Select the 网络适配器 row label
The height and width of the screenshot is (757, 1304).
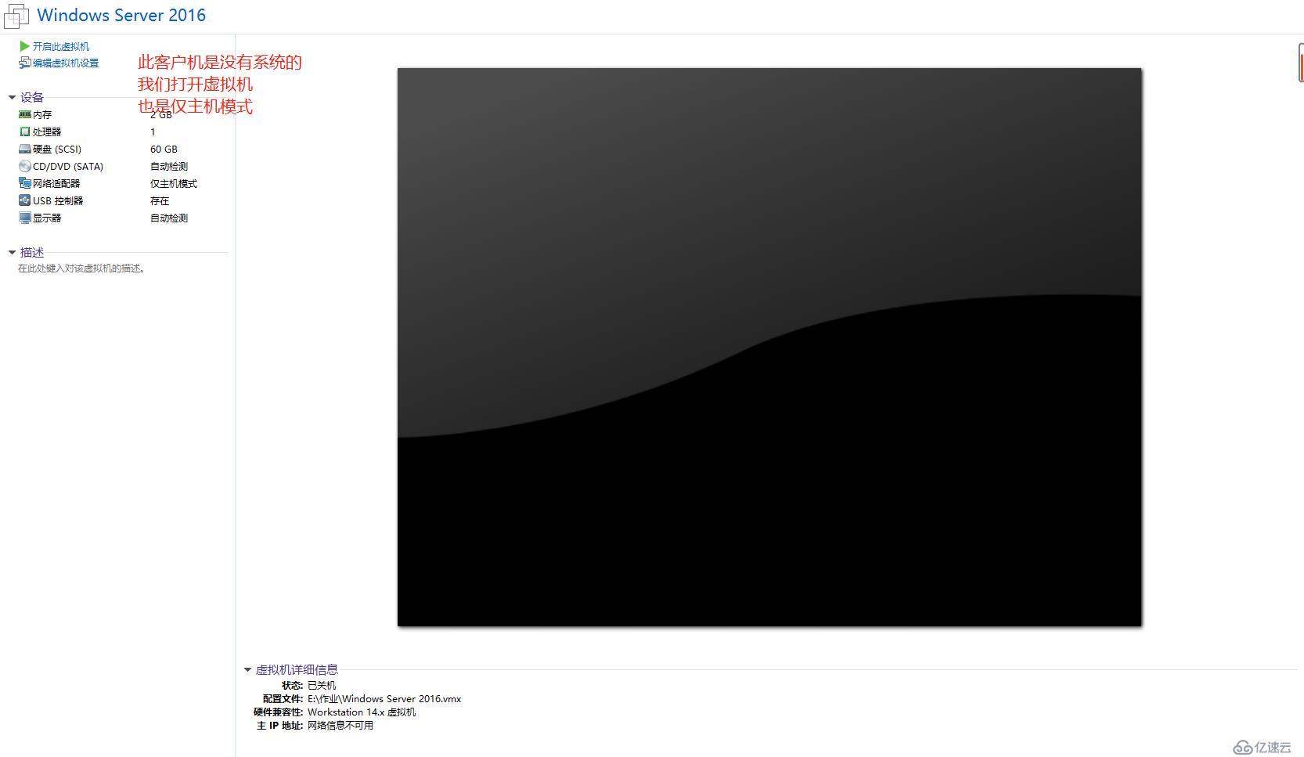pos(56,183)
